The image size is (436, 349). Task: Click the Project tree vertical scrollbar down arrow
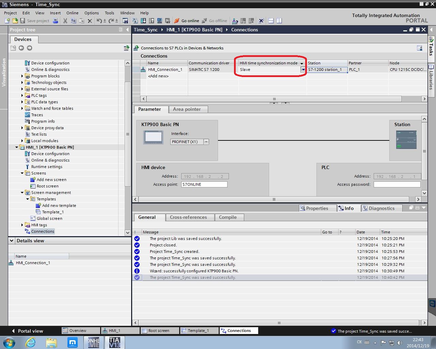pos(128,232)
